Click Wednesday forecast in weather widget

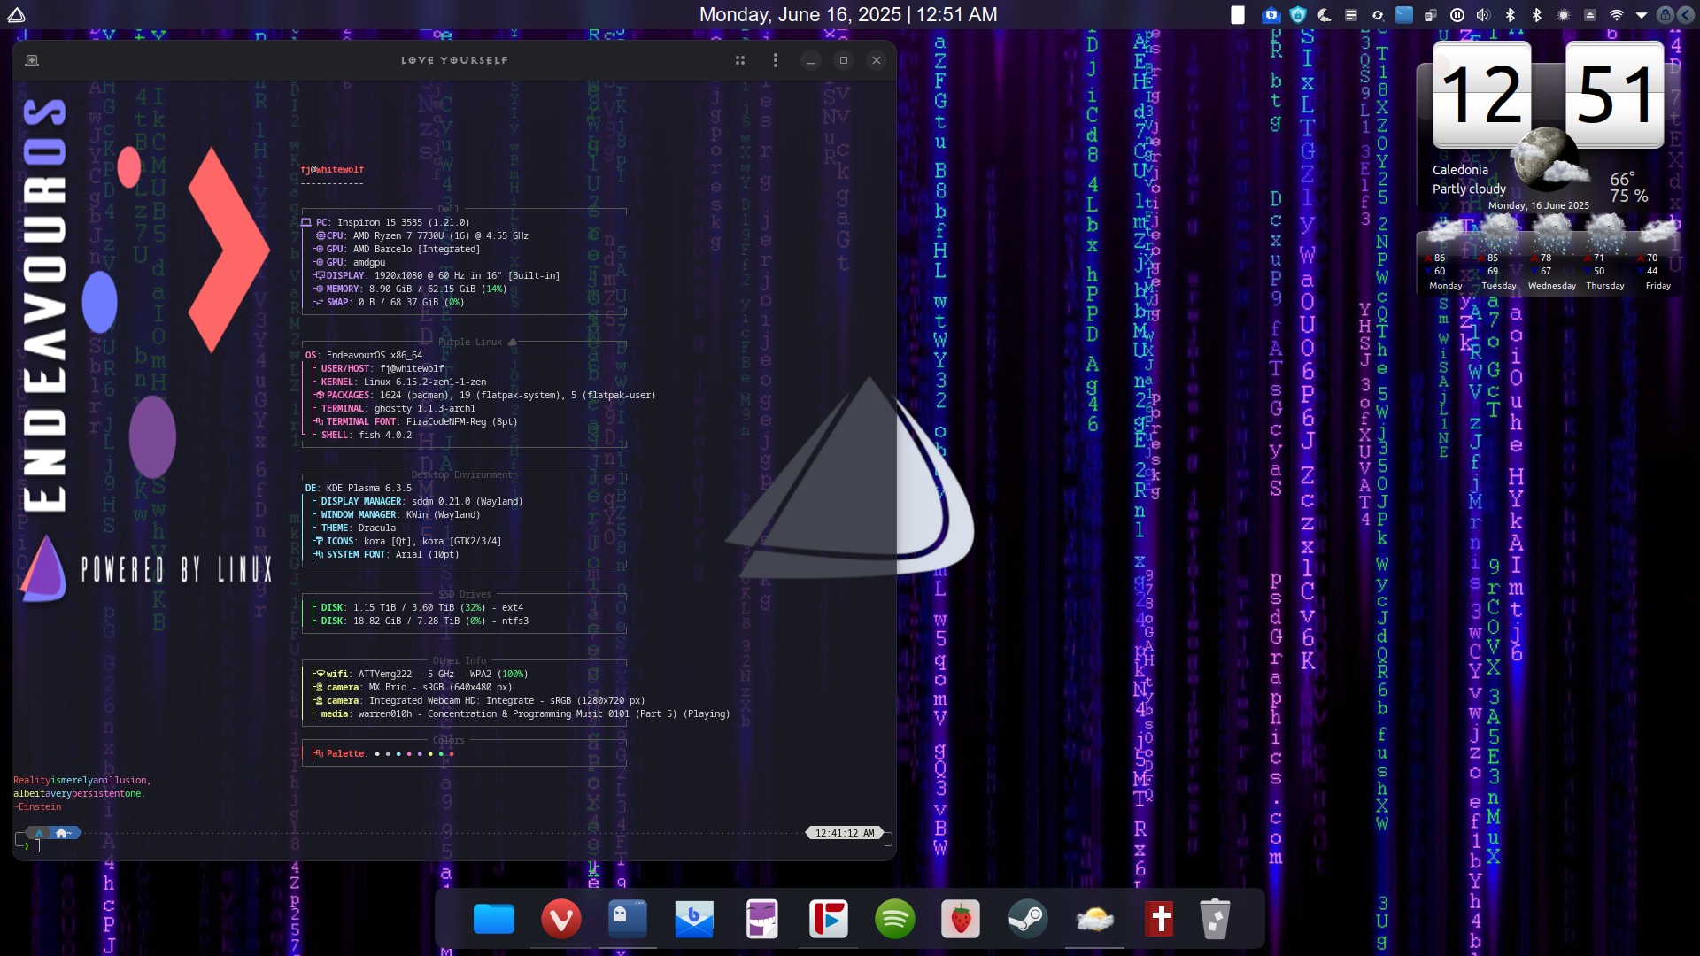[1551, 255]
